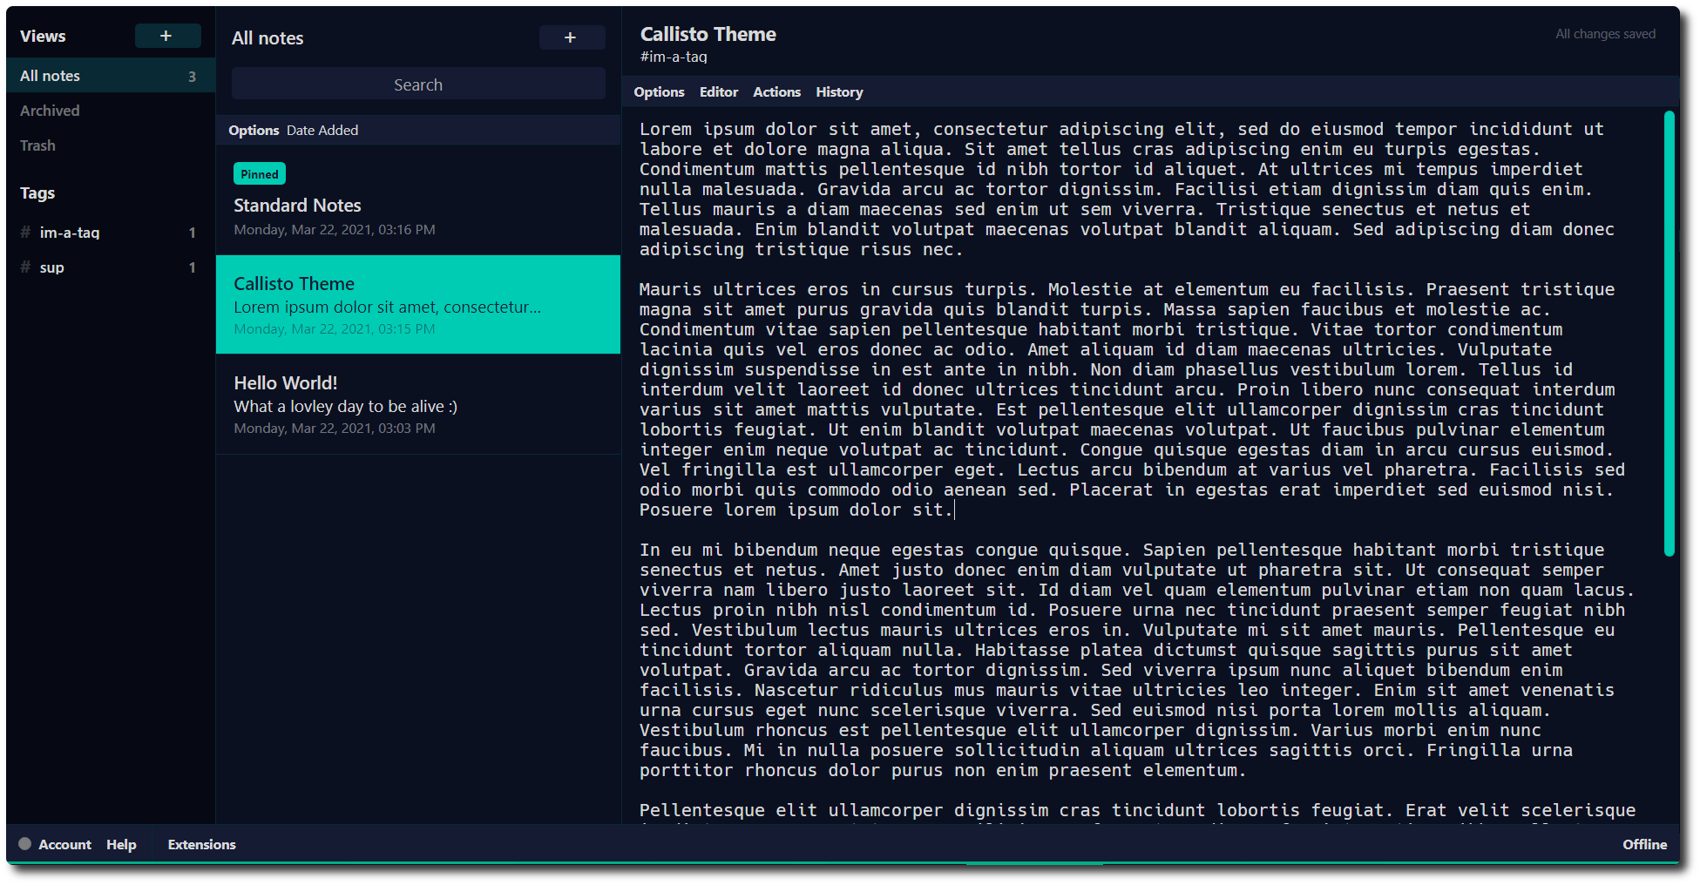Image resolution: width=1700 pixels, height=885 pixels.
Task: Click the Search field
Action: 417,84
